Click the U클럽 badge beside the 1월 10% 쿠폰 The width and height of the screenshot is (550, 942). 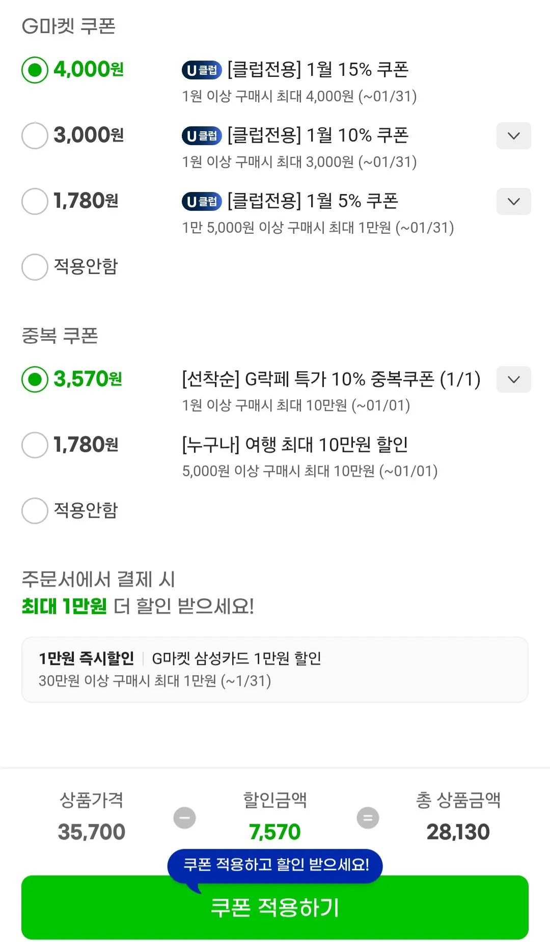tap(202, 135)
